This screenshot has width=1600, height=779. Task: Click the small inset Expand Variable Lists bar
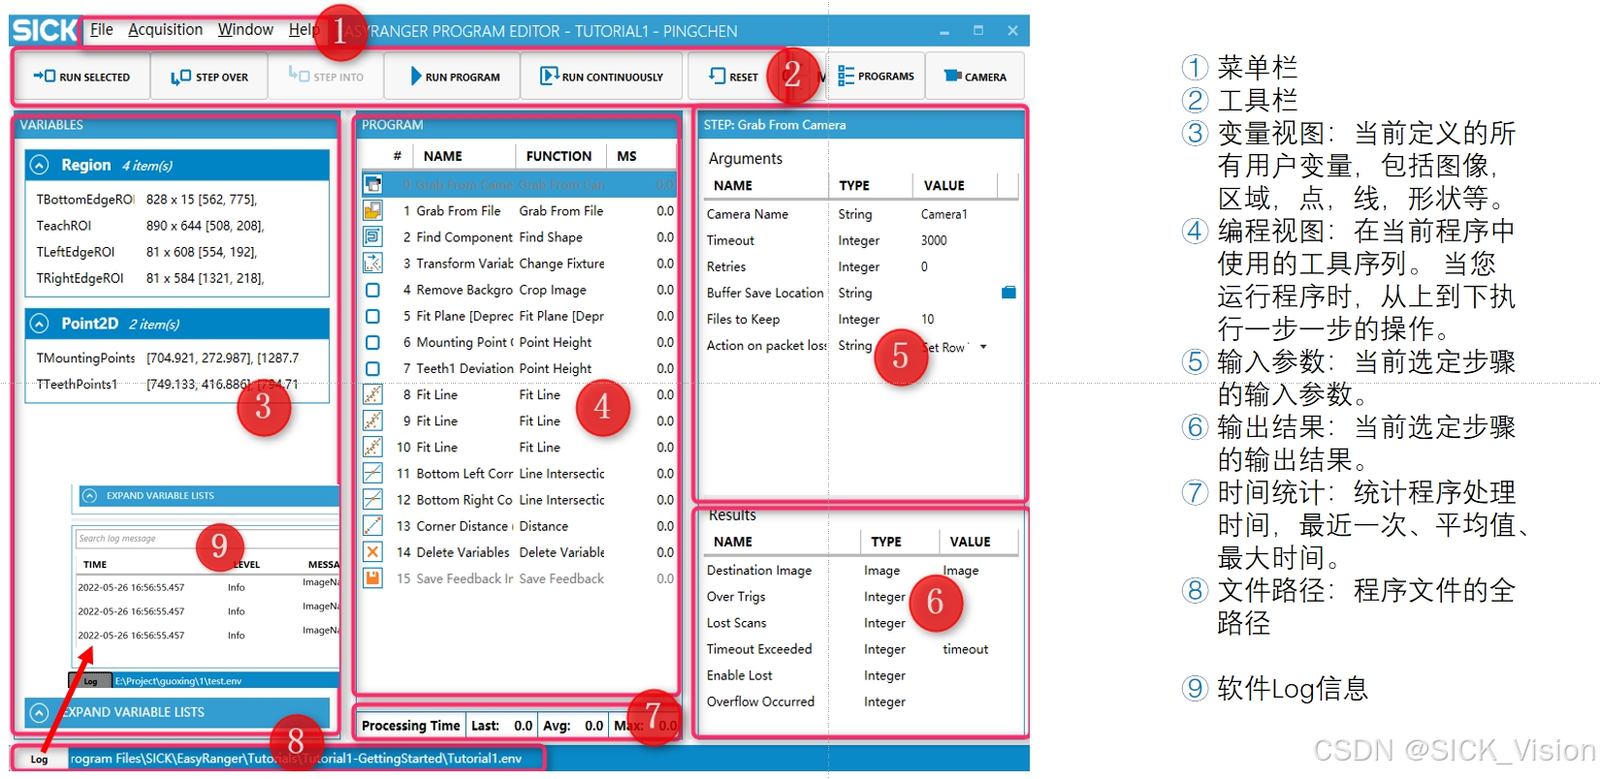[207, 496]
